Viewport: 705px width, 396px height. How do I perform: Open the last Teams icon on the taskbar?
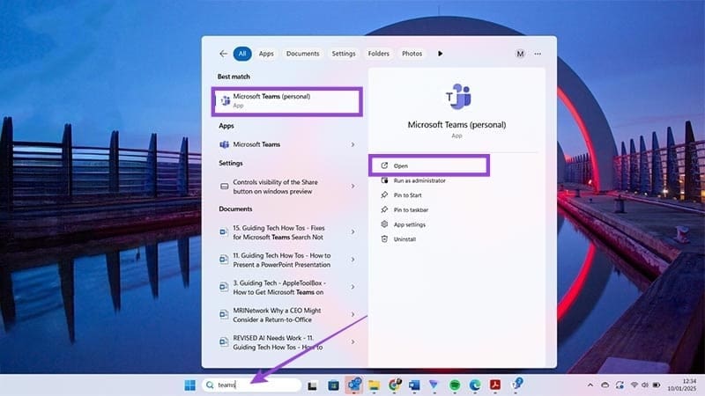tap(517, 385)
